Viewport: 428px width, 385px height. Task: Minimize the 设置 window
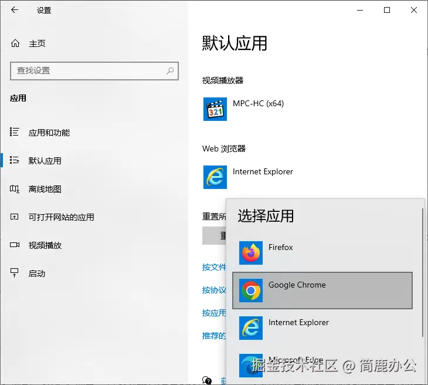click(360, 10)
